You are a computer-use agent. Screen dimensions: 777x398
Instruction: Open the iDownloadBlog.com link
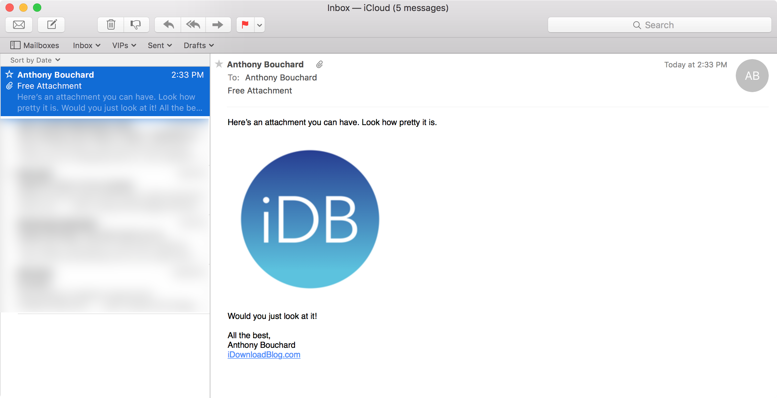click(x=264, y=354)
